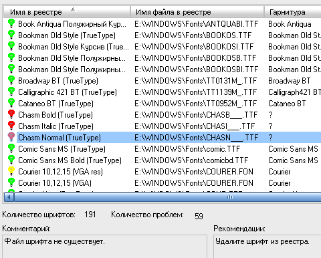Click green icon beside Calligraphic 421 BT
The width and height of the screenshot is (321, 258).
click(11, 92)
